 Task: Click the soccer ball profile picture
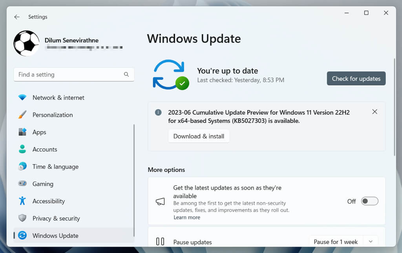[x=26, y=43]
